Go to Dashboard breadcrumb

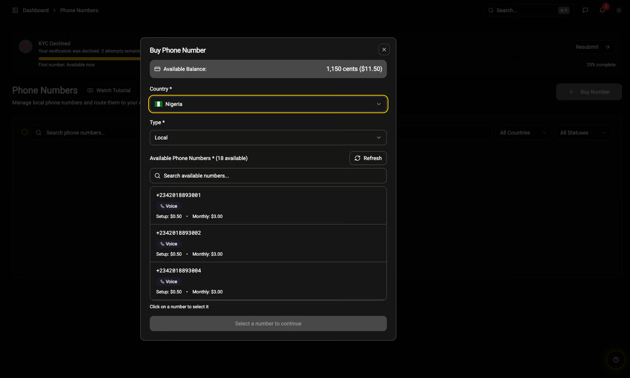tap(35, 10)
